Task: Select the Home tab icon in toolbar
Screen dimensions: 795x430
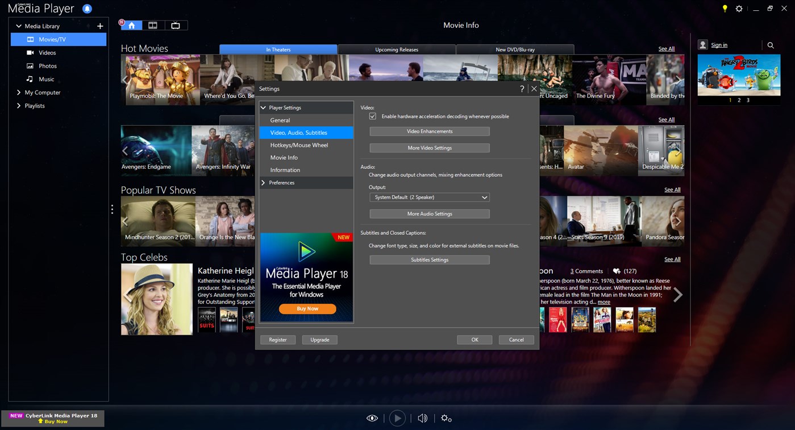Action: pyautogui.click(x=131, y=25)
